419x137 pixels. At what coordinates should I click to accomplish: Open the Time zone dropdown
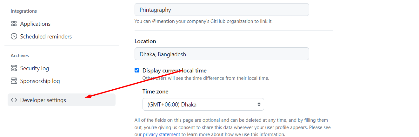pyautogui.click(x=203, y=104)
